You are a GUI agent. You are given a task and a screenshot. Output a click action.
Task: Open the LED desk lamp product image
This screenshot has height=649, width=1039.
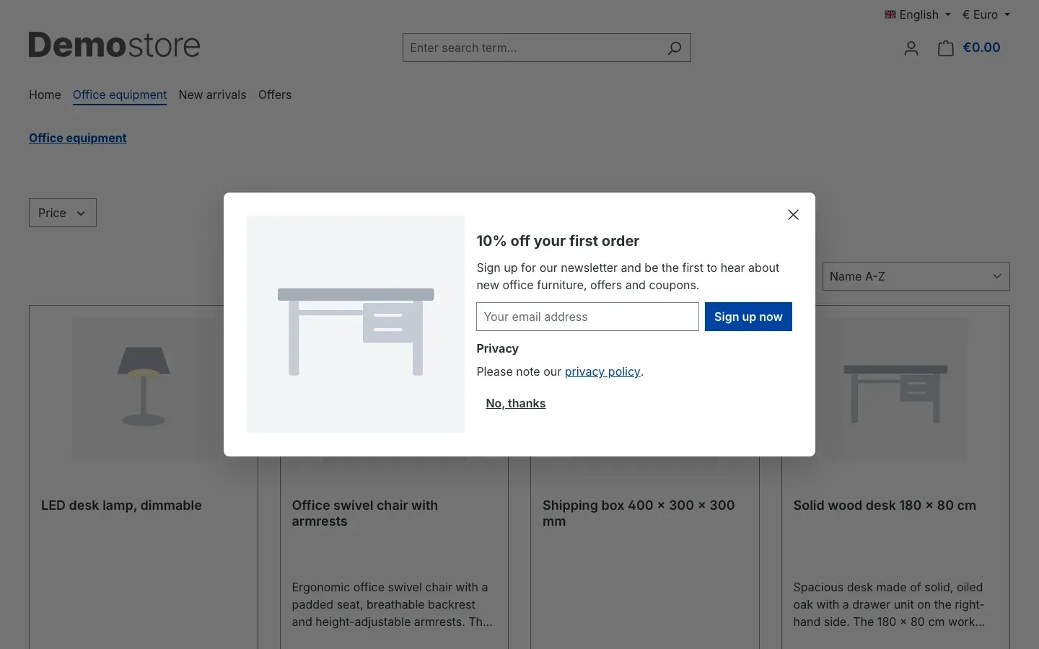[x=144, y=388]
